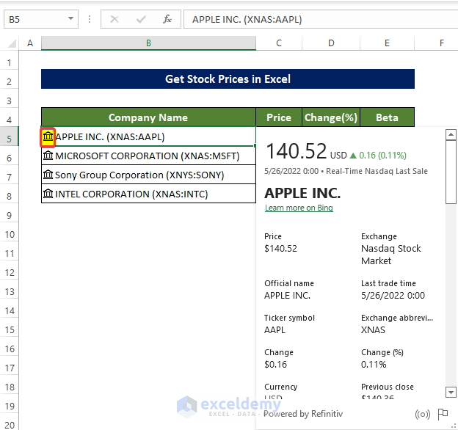Select the Price header cell
The image size is (458, 430).
point(279,117)
